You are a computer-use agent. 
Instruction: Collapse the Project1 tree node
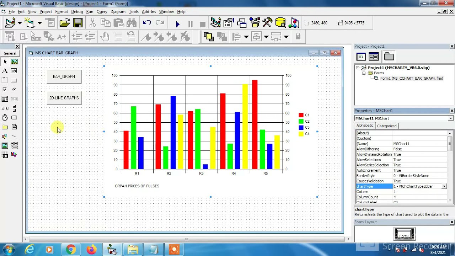tap(358, 68)
